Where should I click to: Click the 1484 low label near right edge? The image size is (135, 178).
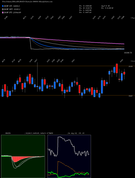122,61
